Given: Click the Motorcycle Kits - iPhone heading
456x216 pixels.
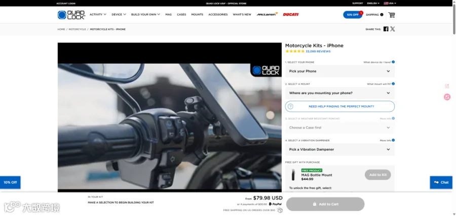Looking at the screenshot, I should [314, 46].
